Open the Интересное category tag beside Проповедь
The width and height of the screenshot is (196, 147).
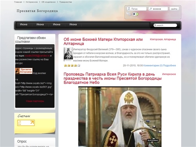pos(169,74)
